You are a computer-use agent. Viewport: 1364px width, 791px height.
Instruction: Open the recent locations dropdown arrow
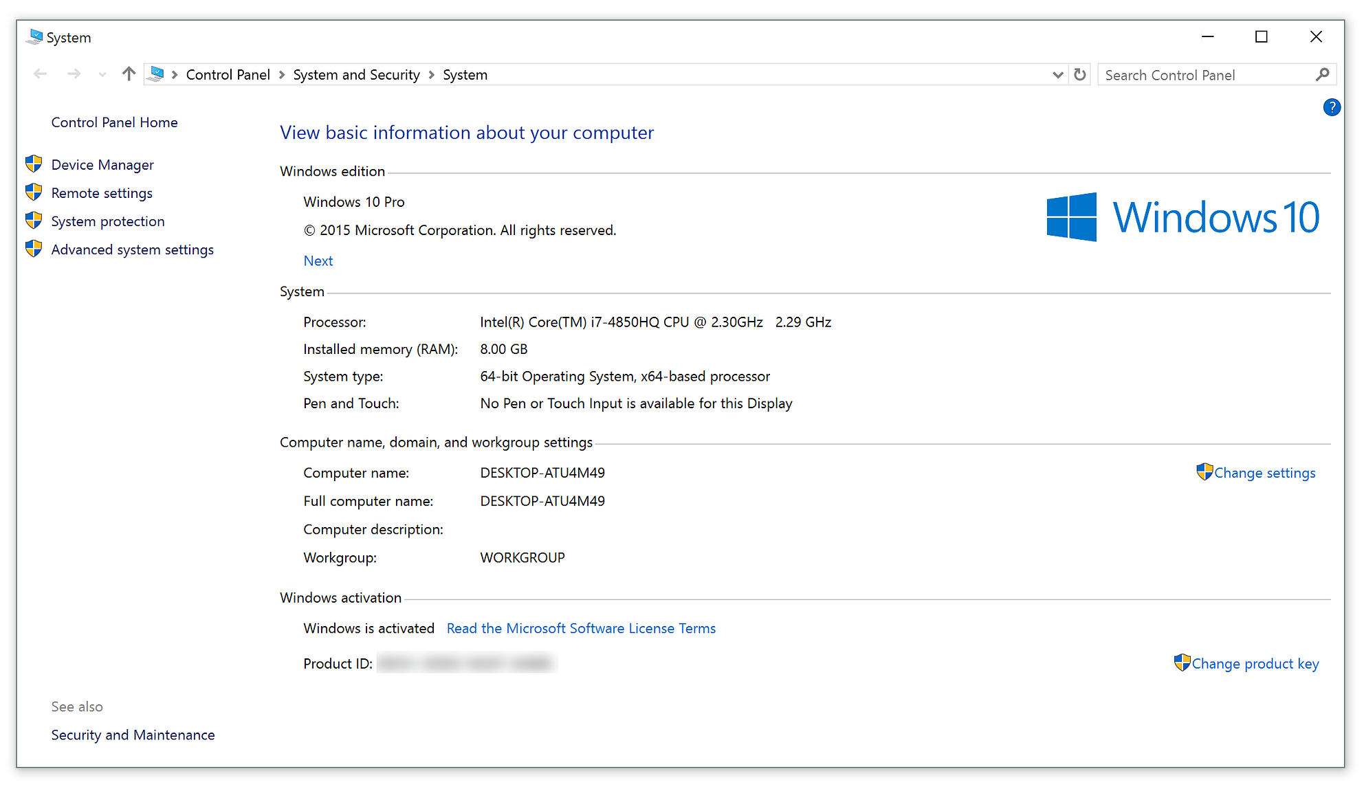point(102,75)
